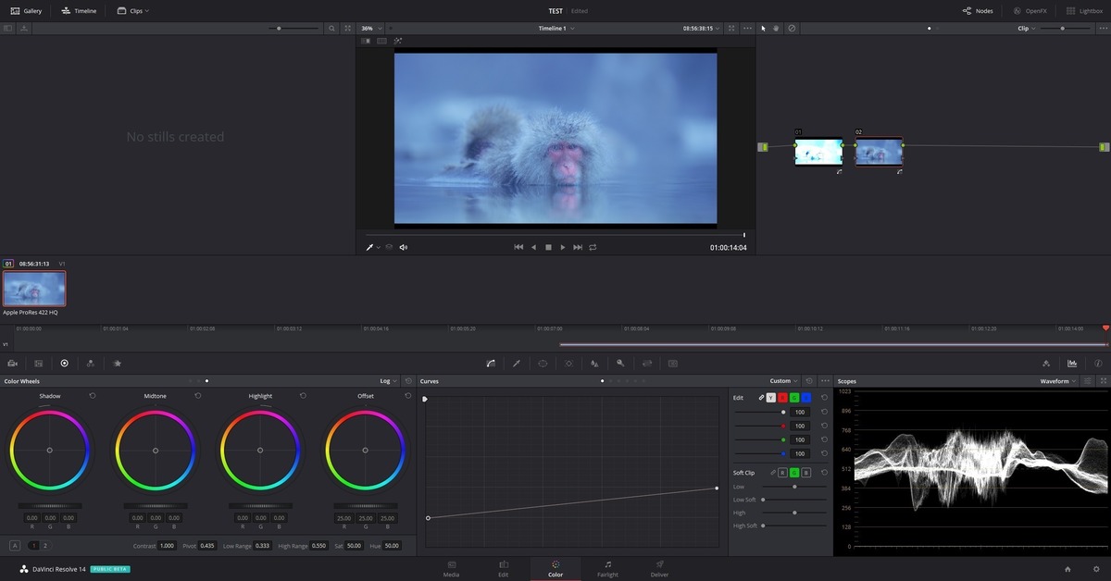Open the Tracker palette

click(568, 364)
